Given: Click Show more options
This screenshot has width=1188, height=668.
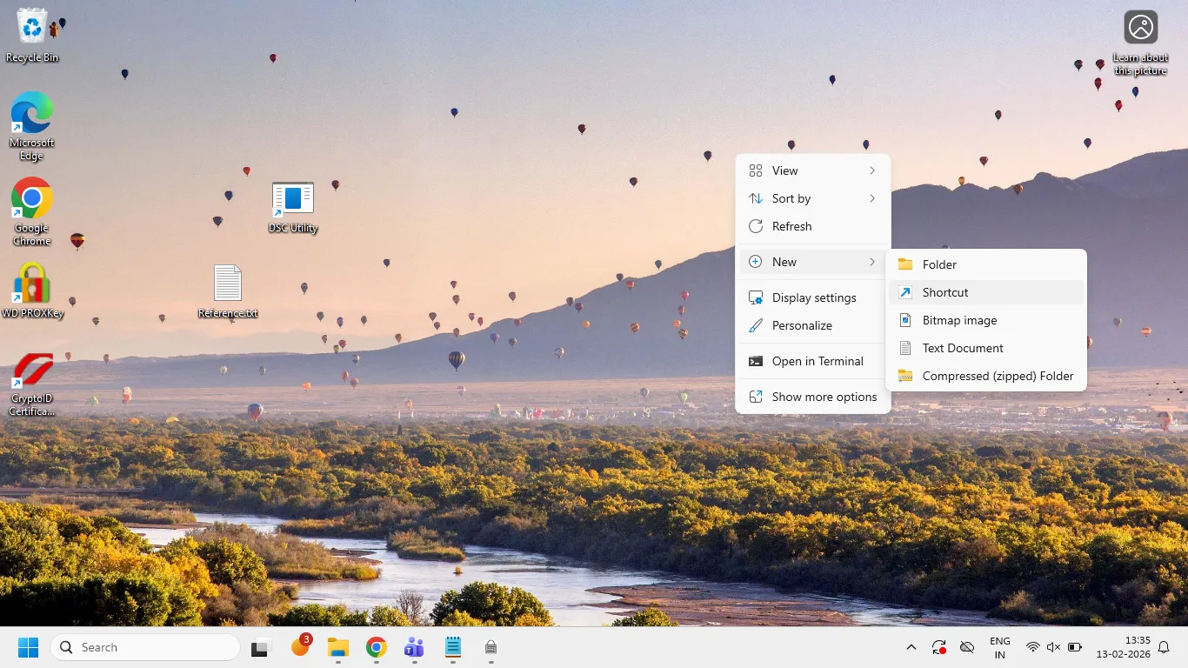Looking at the screenshot, I should [x=812, y=397].
